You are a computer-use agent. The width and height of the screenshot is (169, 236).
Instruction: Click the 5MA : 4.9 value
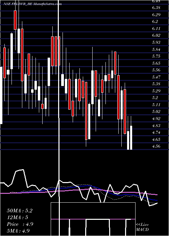coord(18,231)
